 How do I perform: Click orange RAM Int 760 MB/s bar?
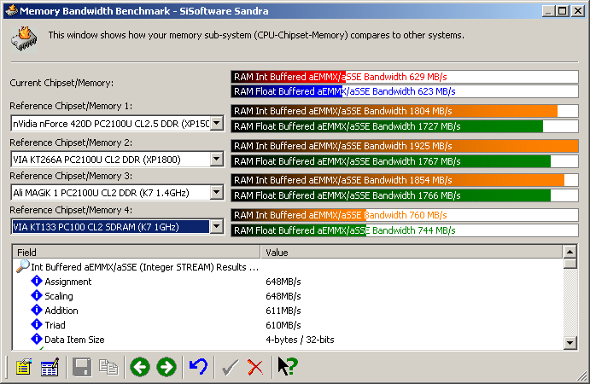click(405, 215)
